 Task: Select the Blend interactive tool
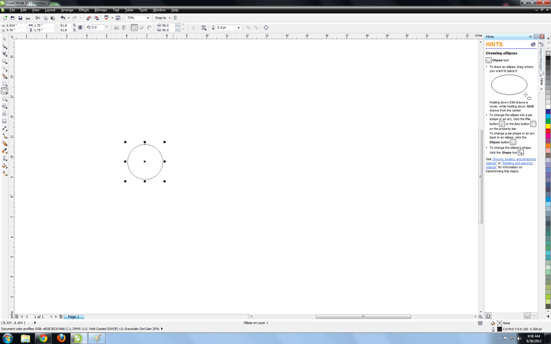point(4,143)
